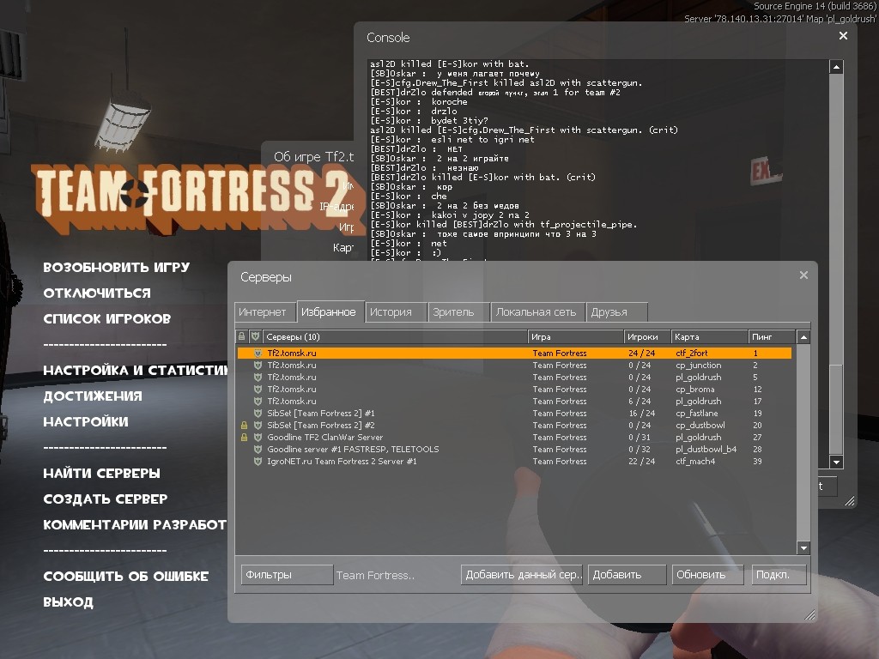
Task: Click ВОЗОБНОВИТЬ ИГРУ in the main menu
Action: (117, 268)
